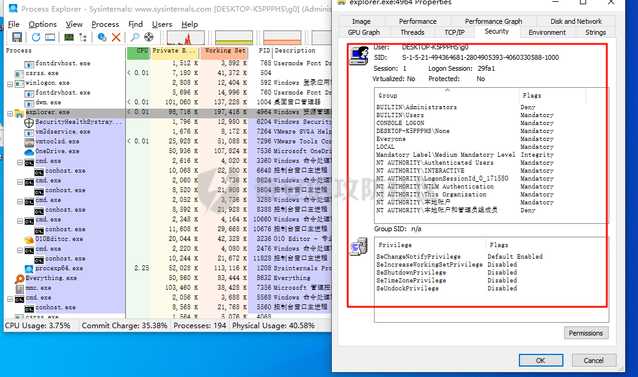Click the icon beside vm3dservice.exe
Viewport: 638px width, 377px height.
(x=29, y=132)
